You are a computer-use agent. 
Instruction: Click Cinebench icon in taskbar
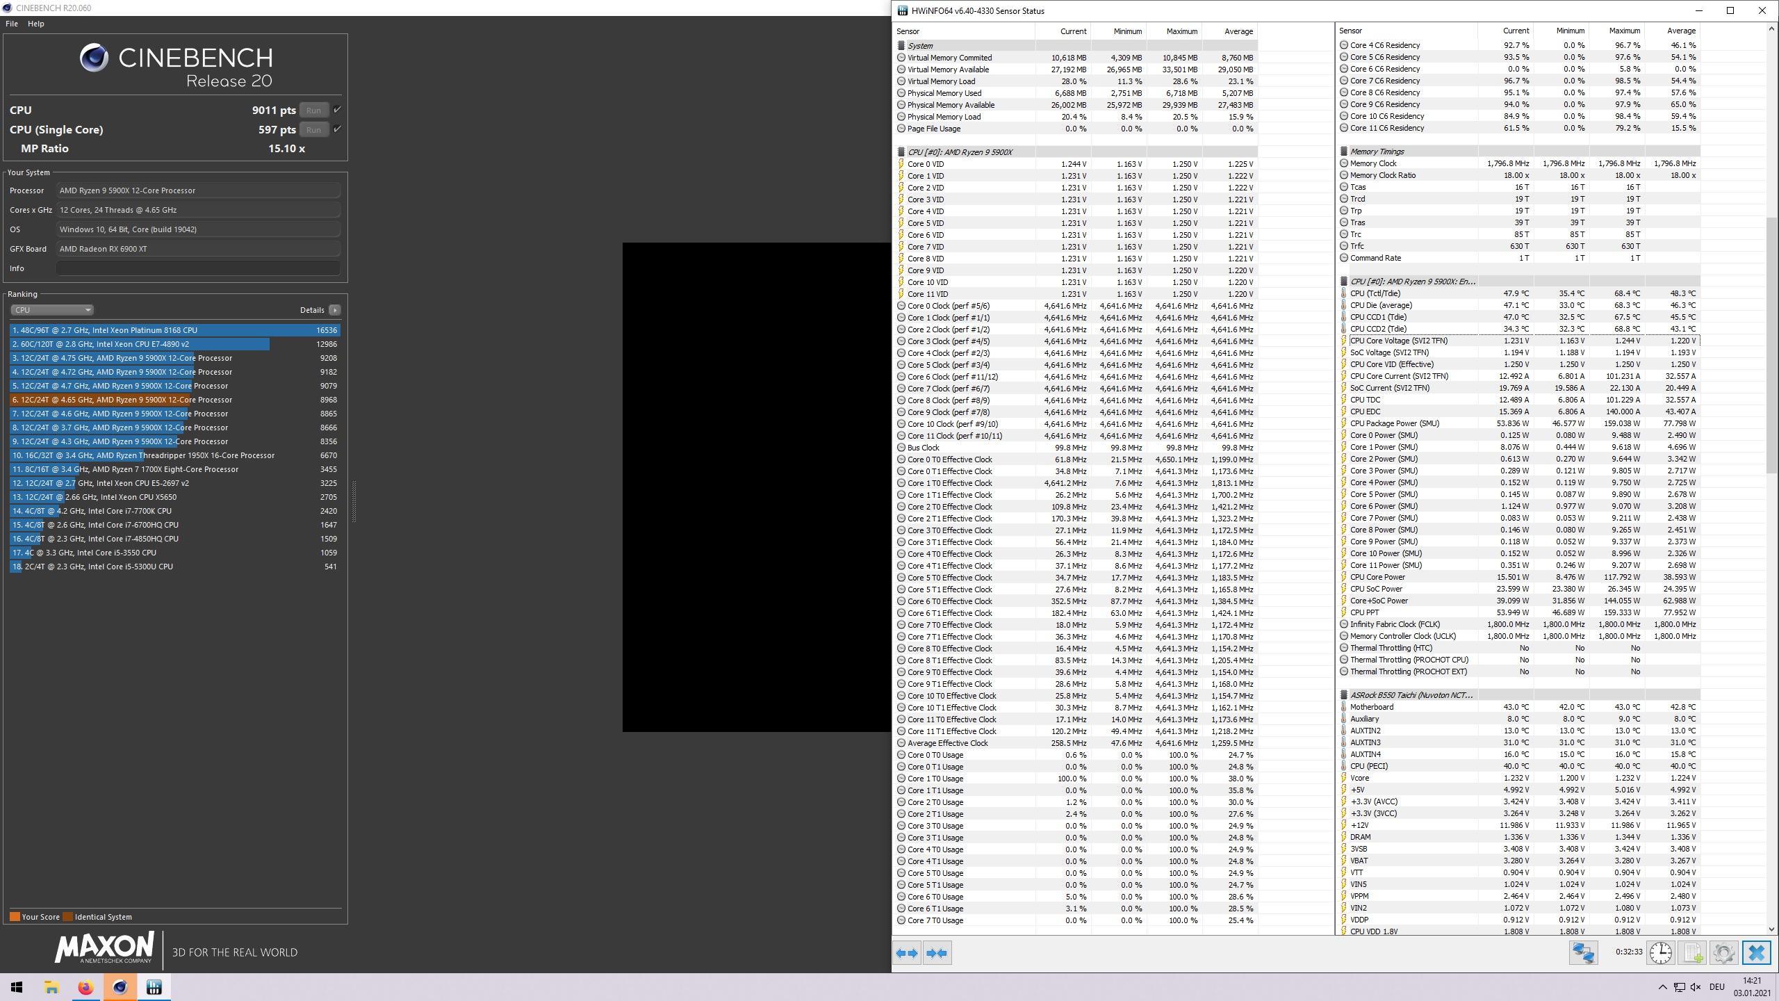click(120, 987)
